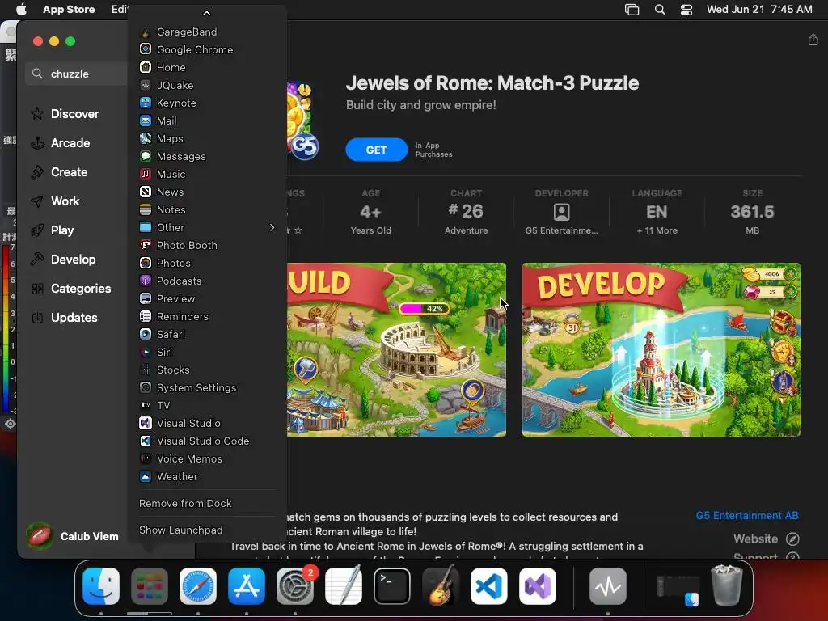Screen dimensions: 828x621
Task: Click the GET button for Jewels of Rome
Action: pos(376,150)
